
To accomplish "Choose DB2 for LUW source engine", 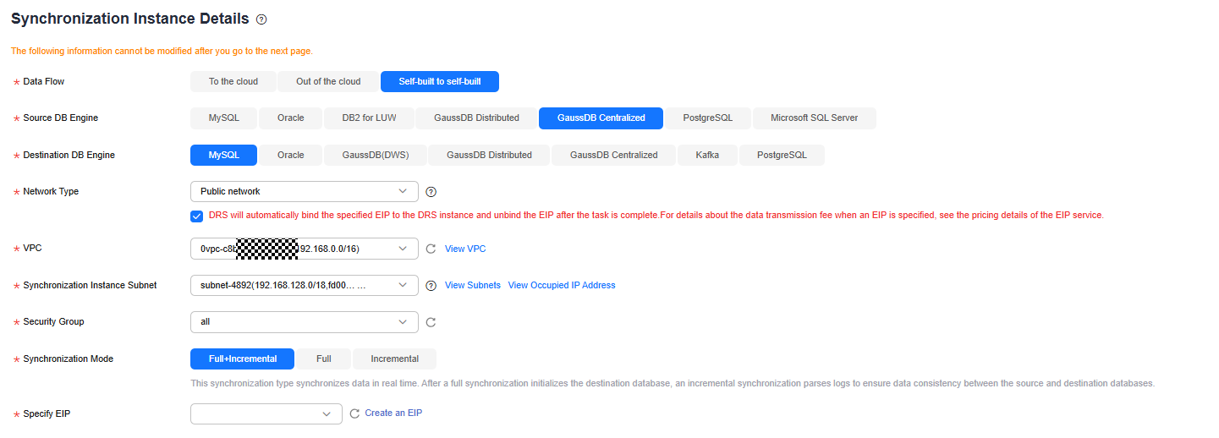I will pos(369,118).
